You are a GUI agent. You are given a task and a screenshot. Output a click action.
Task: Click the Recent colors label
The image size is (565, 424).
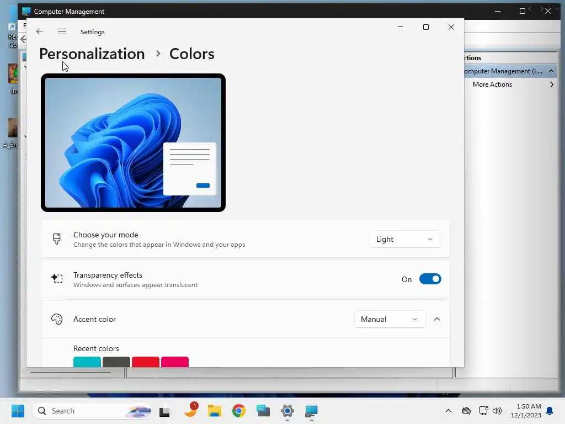point(96,348)
